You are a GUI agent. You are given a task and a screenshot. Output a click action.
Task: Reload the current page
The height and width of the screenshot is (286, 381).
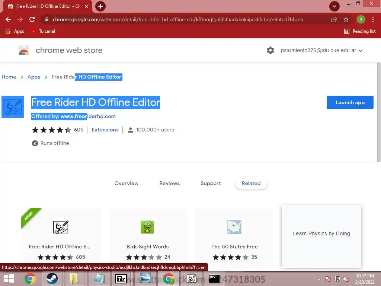[32, 19]
